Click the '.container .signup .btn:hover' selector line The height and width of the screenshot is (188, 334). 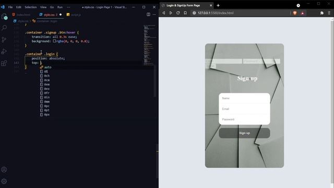[x=52, y=32]
